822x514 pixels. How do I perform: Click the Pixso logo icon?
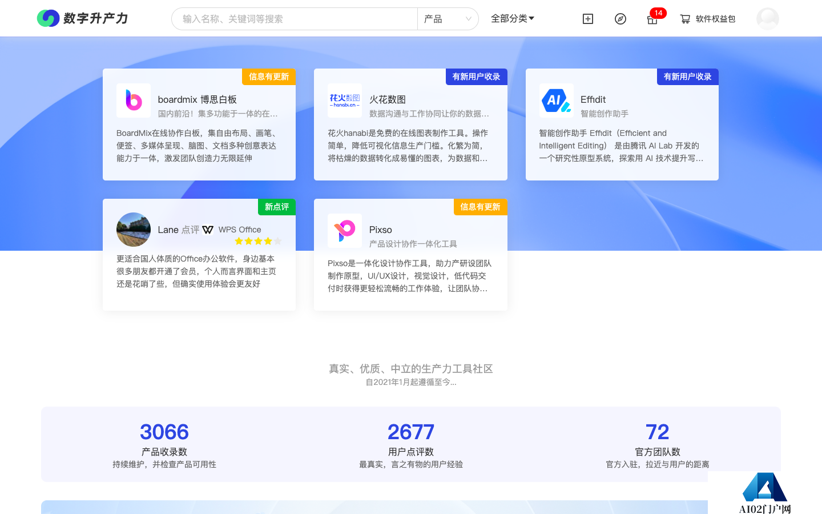coord(345,231)
